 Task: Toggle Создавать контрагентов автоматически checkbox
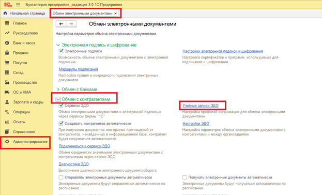(x=61, y=124)
